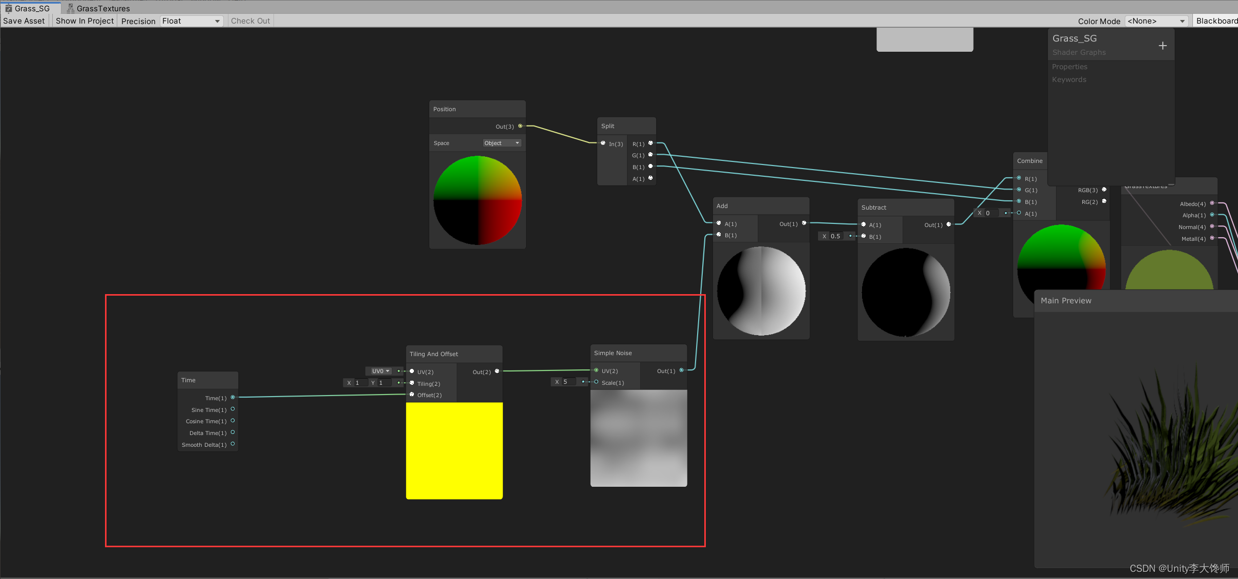Click Show In Project button
1238x579 pixels.
pyautogui.click(x=85, y=20)
